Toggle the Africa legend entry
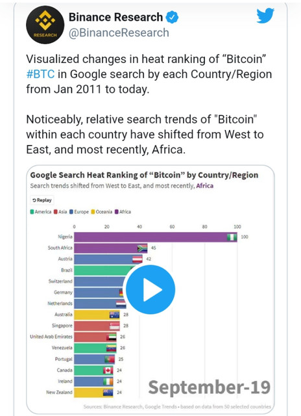The image size is (301, 416). click(x=123, y=212)
